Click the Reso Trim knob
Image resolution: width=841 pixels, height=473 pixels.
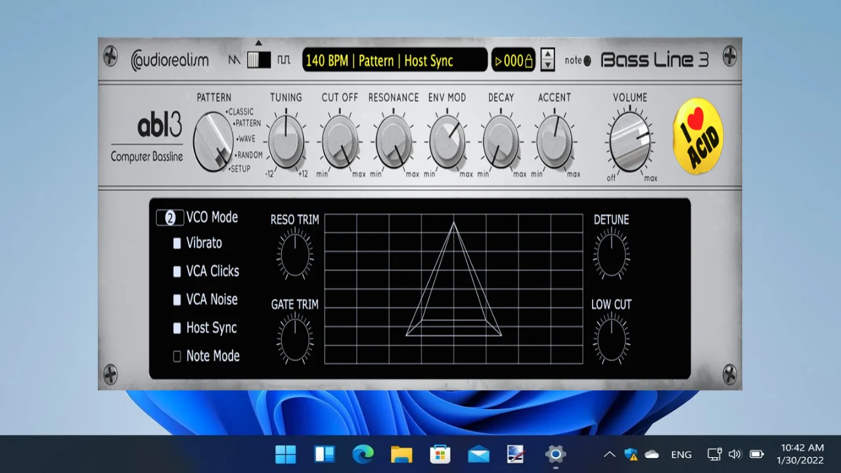pos(294,254)
